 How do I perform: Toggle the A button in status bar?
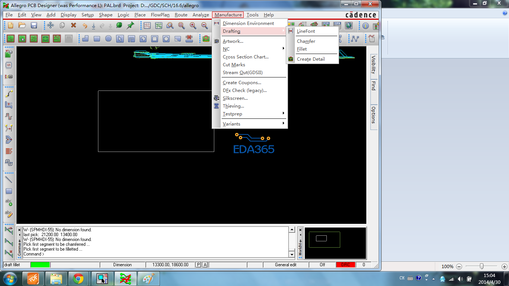[x=205, y=265]
